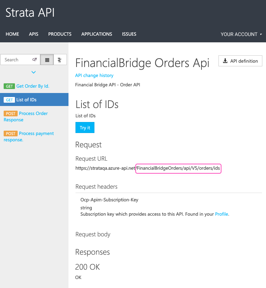Select the Get Order By Id. operation
This screenshot has width=266, height=288.
pyautogui.click(x=33, y=86)
